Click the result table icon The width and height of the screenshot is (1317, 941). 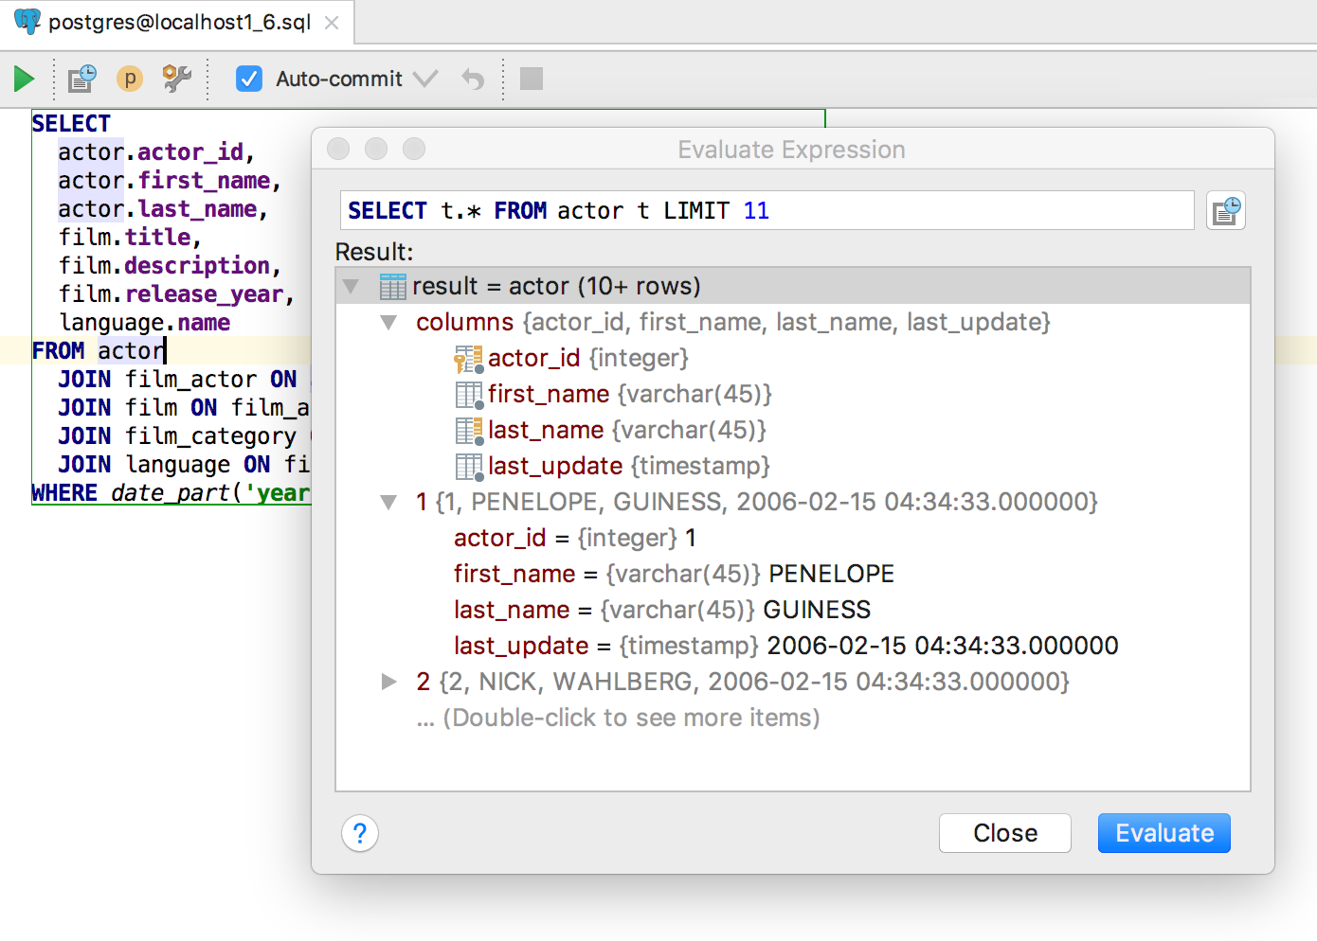(x=392, y=286)
